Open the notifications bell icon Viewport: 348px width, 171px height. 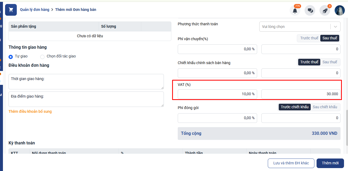(x=295, y=11)
